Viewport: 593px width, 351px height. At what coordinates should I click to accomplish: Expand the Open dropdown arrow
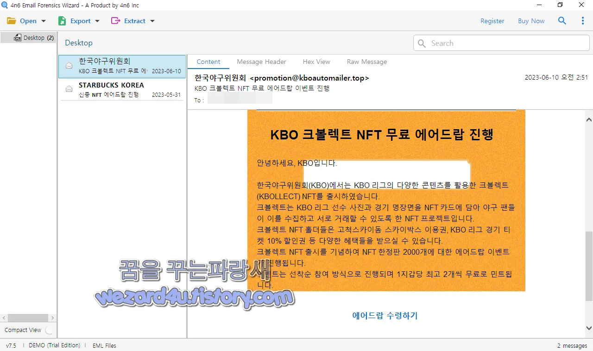(x=44, y=21)
